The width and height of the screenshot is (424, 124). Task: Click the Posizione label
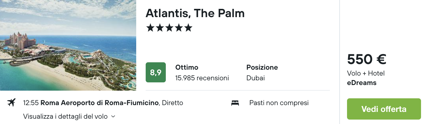coord(262,67)
